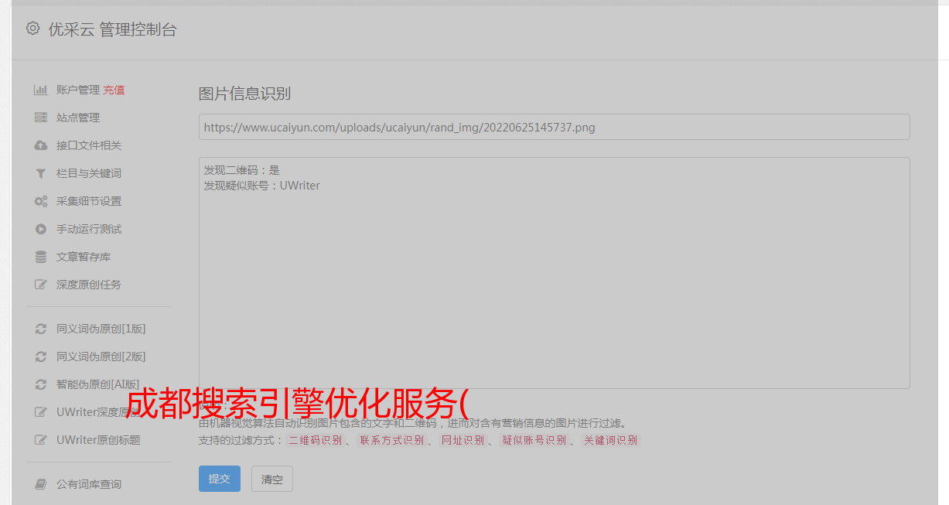Click the 二维码识别 tag
This screenshot has width=949, height=505.
click(x=315, y=440)
